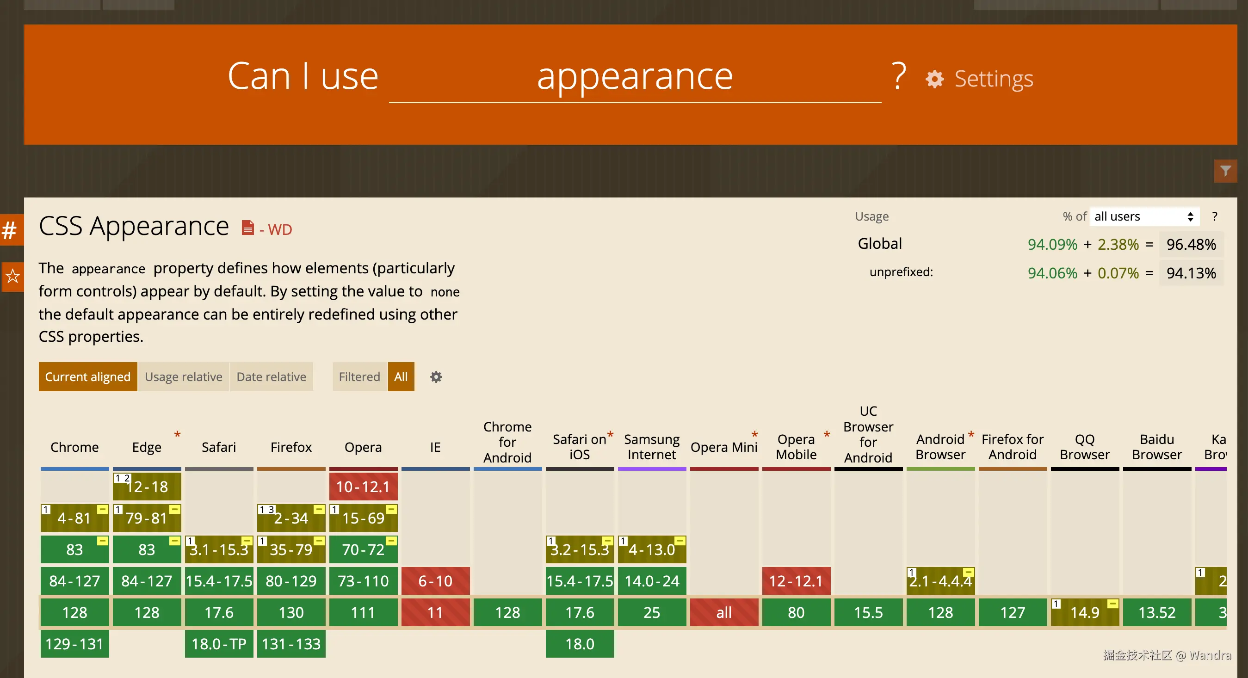1248x678 pixels.
Task: Click the Edge column asterisk note
Action: (177, 434)
